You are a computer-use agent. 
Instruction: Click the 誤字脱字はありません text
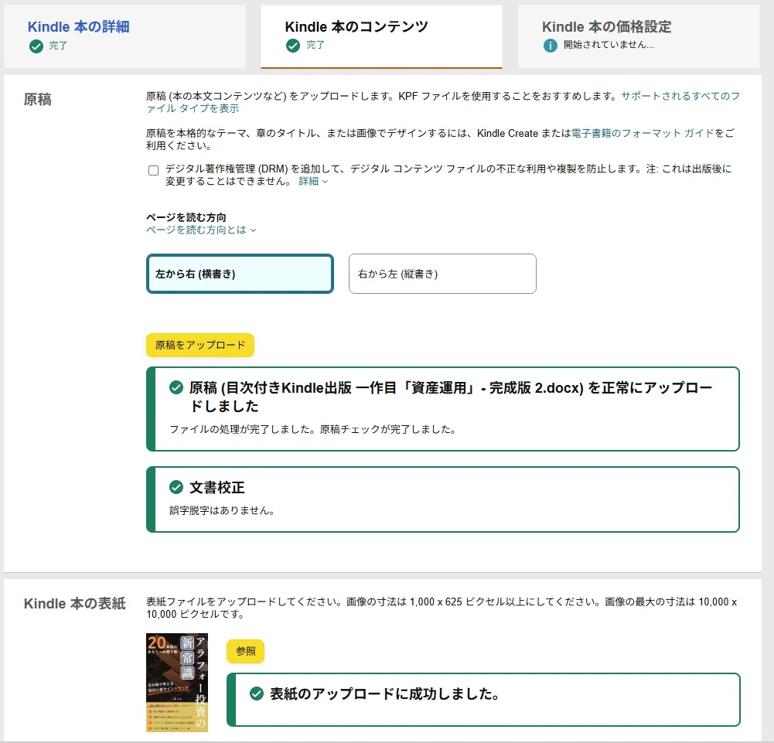(222, 510)
